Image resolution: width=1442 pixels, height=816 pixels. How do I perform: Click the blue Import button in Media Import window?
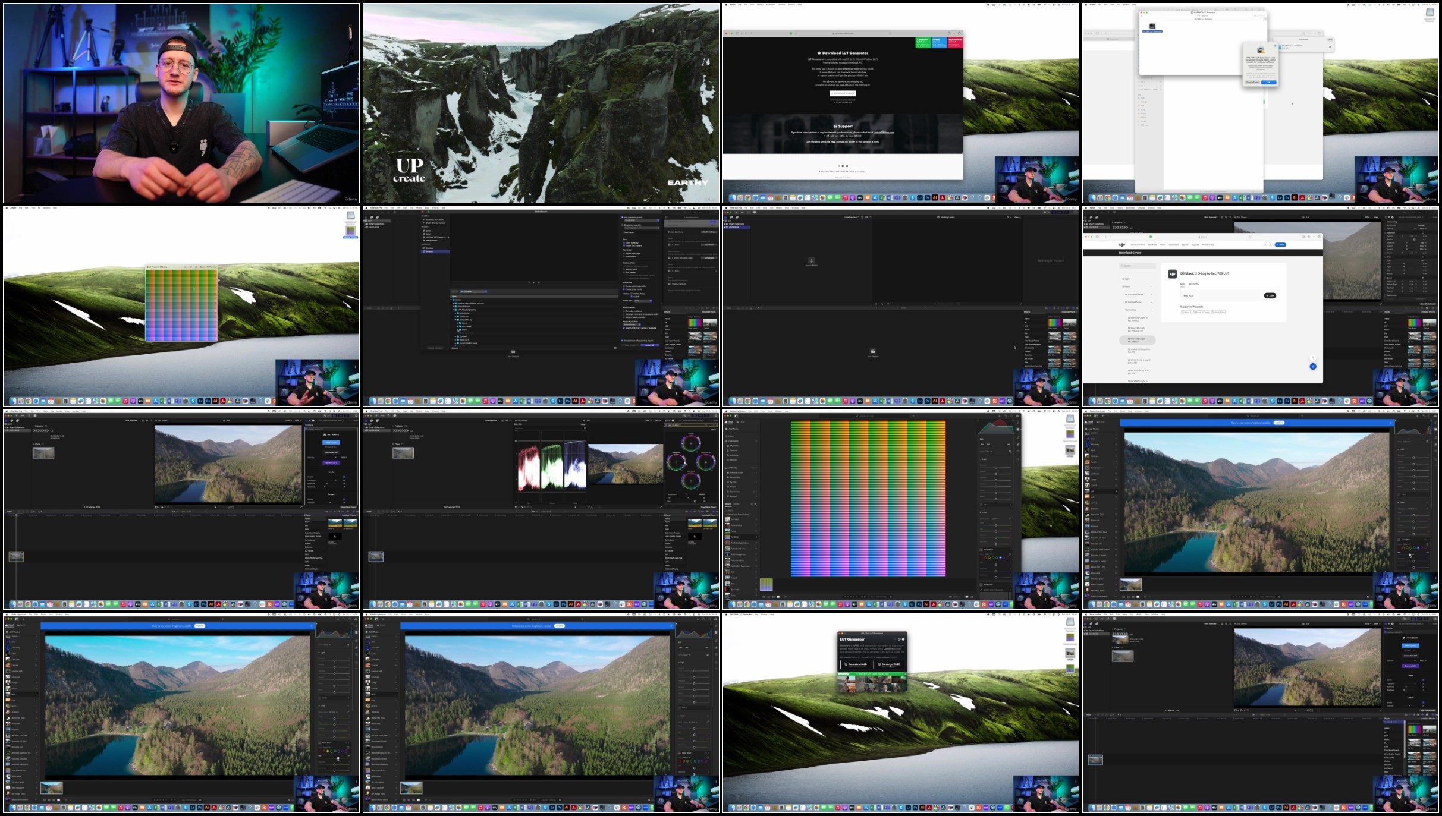(x=649, y=345)
